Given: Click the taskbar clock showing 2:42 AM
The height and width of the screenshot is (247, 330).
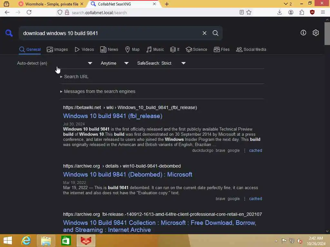Looking at the screenshot, I should [316, 241].
